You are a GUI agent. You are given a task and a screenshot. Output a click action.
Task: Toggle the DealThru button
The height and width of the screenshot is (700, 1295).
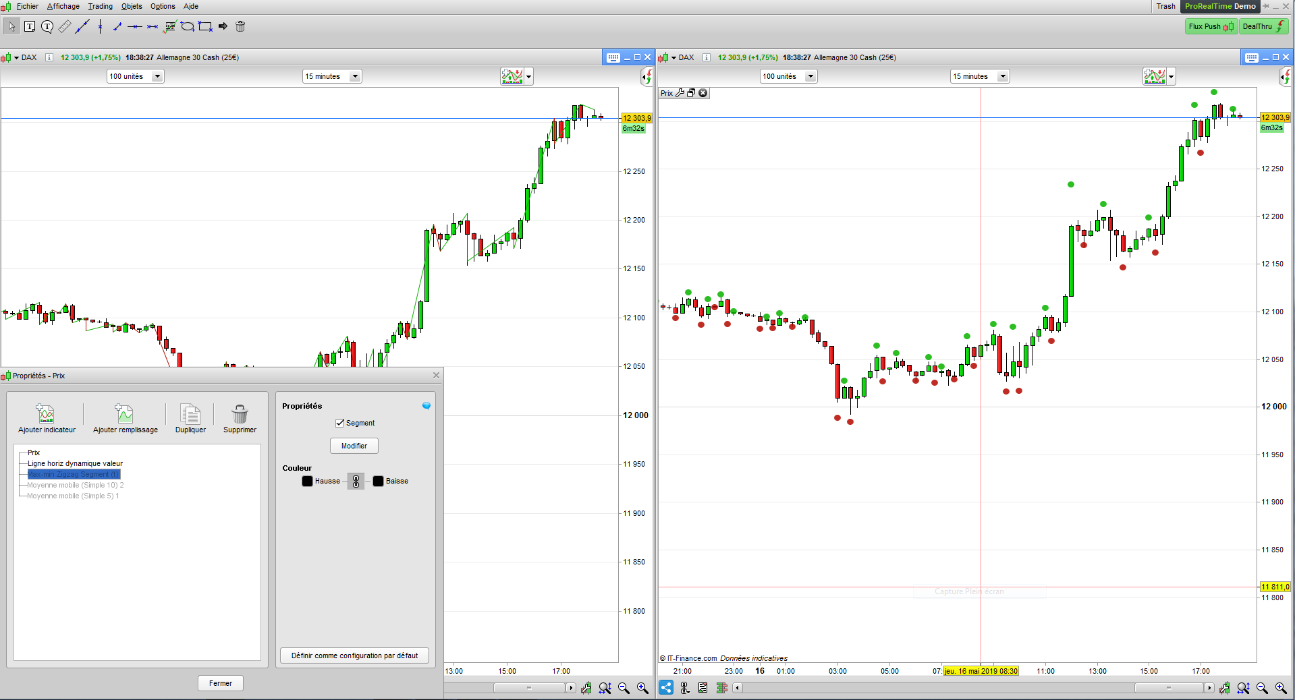1263,26
